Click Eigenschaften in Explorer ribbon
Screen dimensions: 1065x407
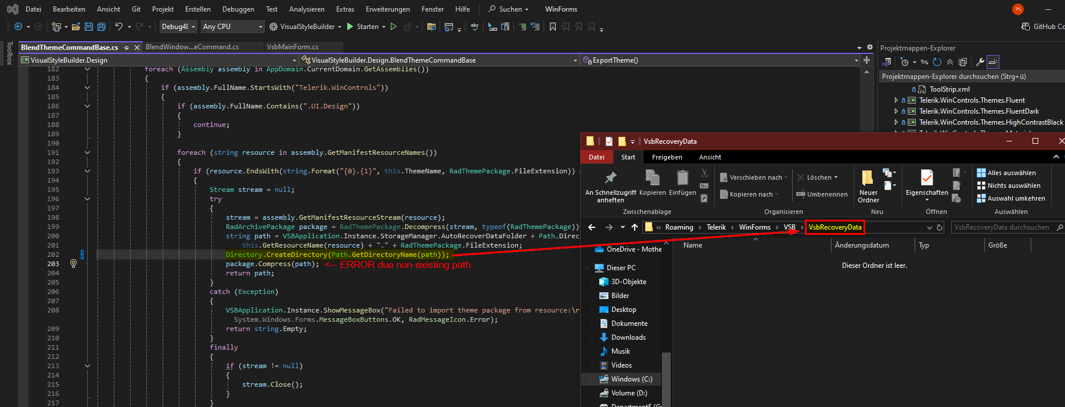[927, 185]
